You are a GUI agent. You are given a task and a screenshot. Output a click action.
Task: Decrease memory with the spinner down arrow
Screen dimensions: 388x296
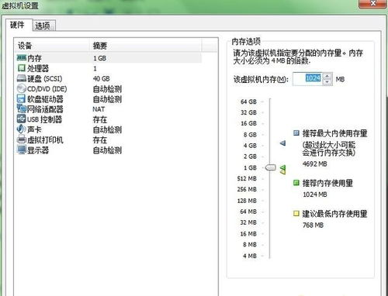click(327, 82)
